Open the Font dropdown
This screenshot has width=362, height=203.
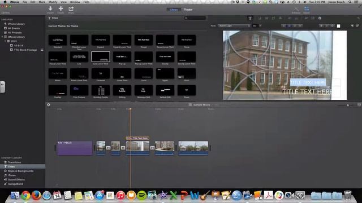234,26
